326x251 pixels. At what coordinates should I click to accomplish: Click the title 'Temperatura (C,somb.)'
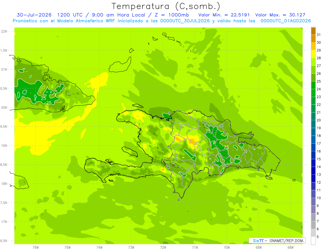pyautogui.click(x=166, y=6)
